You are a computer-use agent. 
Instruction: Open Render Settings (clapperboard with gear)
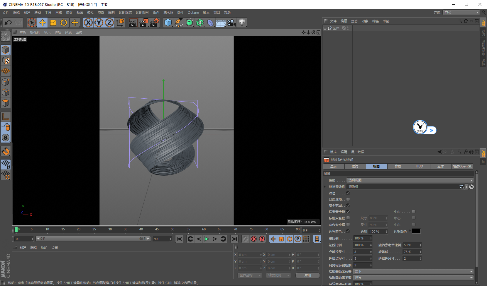pos(155,23)
